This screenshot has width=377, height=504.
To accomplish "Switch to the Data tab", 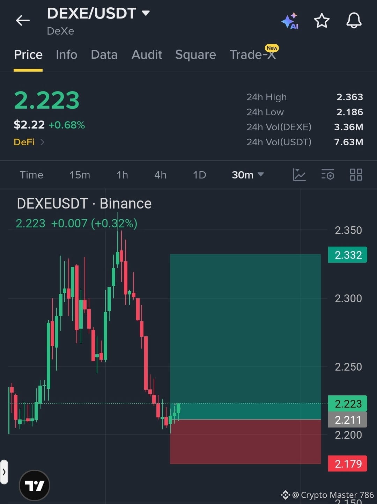I will click(x=104, y=55).
